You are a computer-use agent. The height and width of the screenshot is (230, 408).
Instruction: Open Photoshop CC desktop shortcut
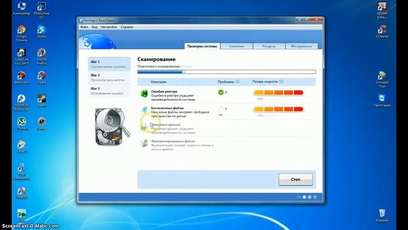point(41,10)
